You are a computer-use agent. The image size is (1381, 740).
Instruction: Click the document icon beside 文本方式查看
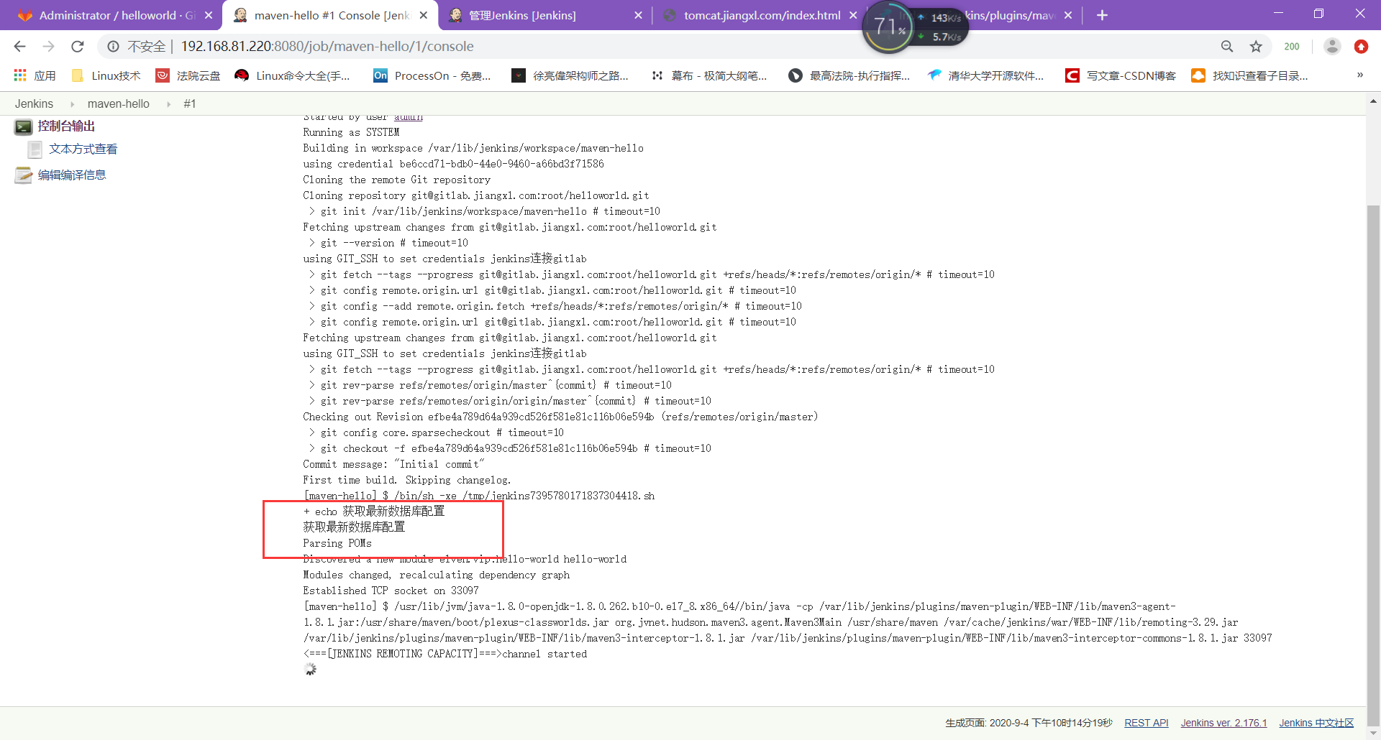pos(35,149)
